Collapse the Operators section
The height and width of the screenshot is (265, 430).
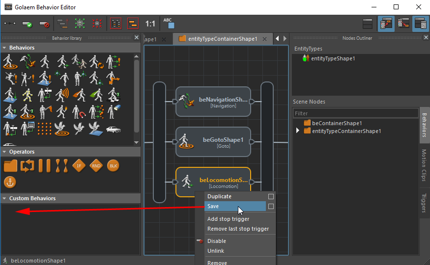[x=4, y=152]
